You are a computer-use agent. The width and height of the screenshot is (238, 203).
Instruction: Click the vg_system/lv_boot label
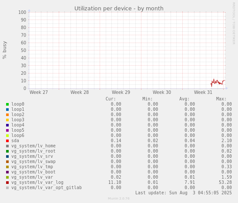click(x=34, y=172)
